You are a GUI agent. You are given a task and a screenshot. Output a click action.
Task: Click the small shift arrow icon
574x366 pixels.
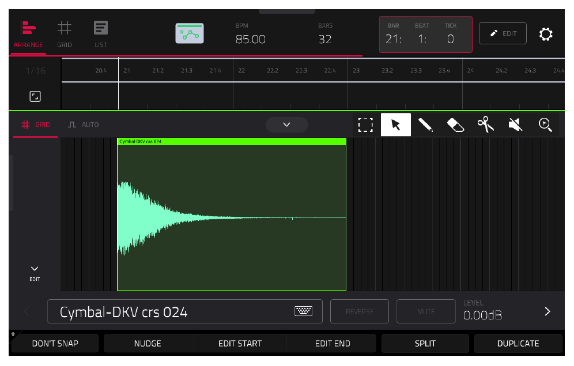[13, 333]
